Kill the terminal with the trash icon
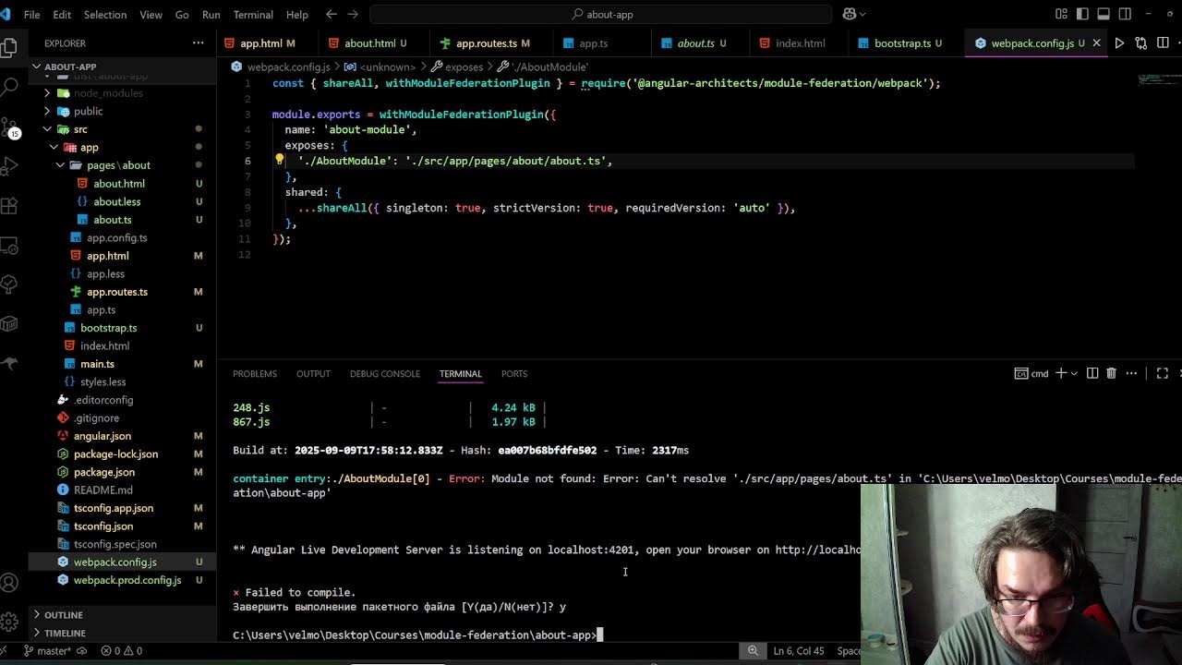The width and height of the screenshot is (1182, 665). point(1112,373)
